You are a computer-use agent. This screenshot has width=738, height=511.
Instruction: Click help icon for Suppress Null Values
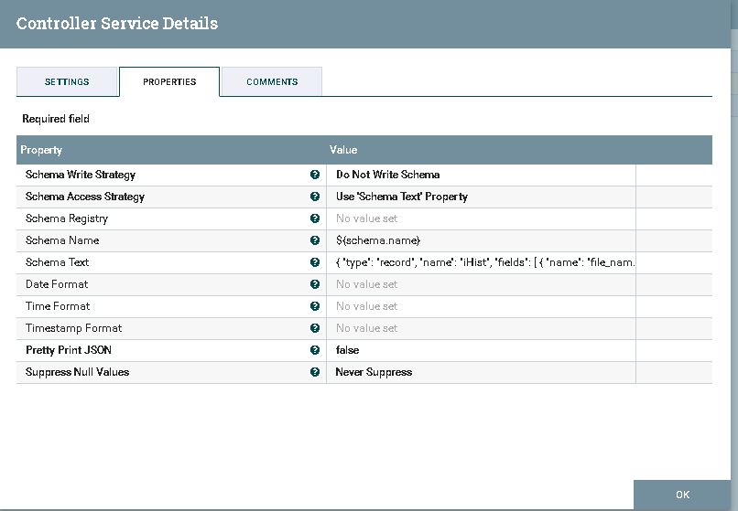pos(315,372)
